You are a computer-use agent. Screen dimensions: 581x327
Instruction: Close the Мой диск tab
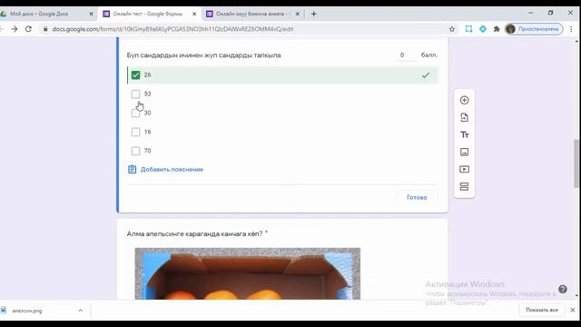pos(91,14)
